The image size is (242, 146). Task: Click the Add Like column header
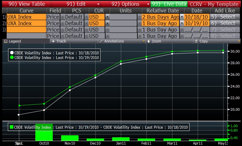pos(225,11)
